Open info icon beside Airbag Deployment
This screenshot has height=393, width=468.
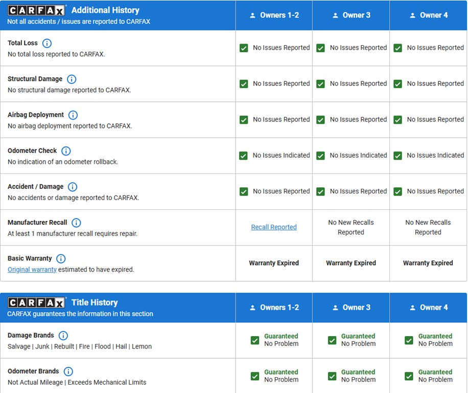click(x=73, y=115)
